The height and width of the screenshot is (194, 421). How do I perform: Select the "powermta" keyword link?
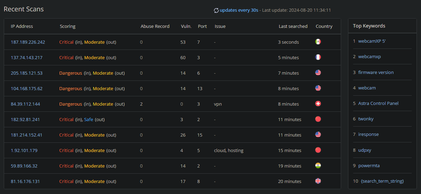point(369,165)
